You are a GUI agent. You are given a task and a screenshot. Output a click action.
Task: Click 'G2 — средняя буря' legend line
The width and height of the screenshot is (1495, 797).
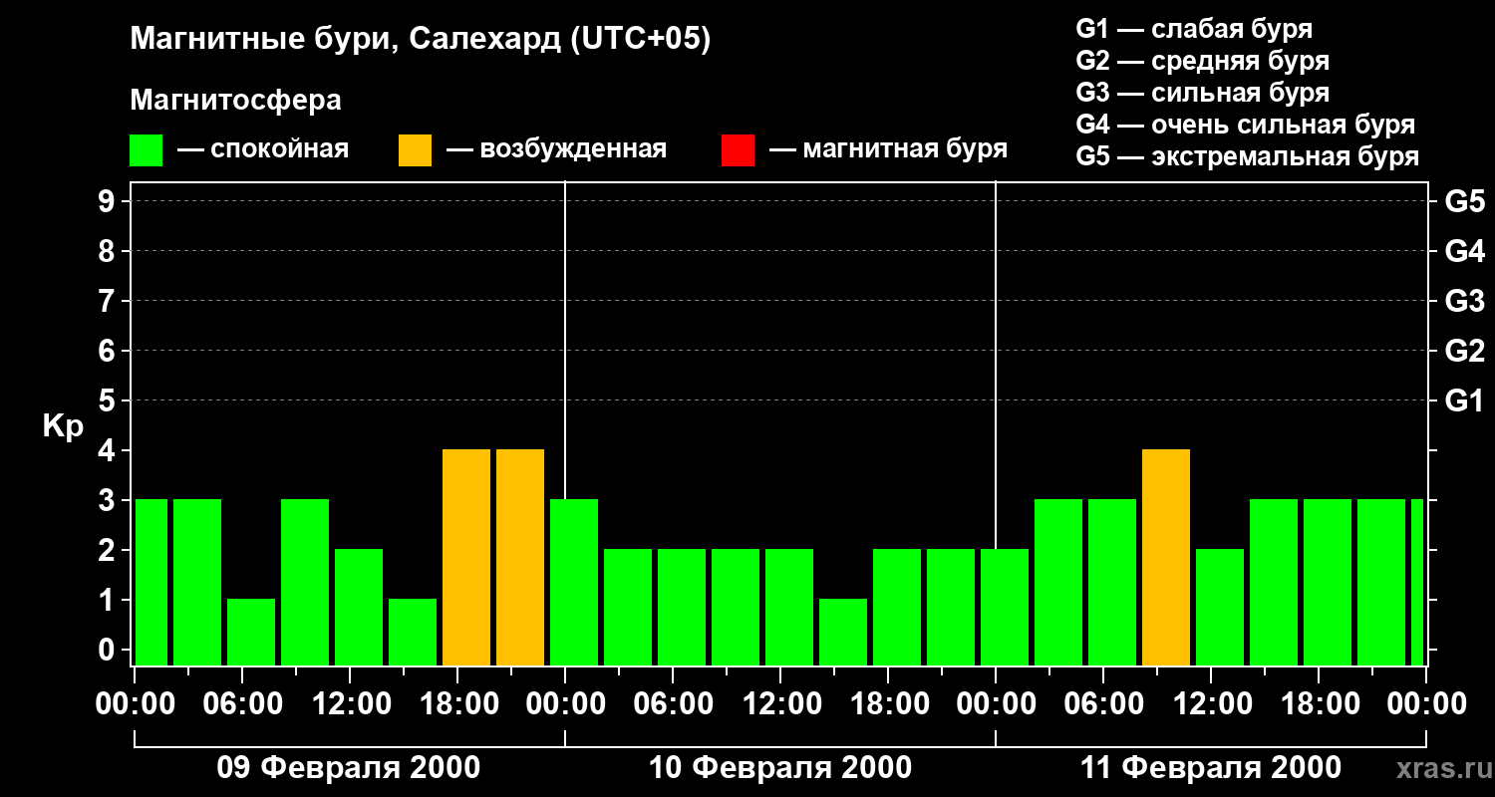[1202, 61]
